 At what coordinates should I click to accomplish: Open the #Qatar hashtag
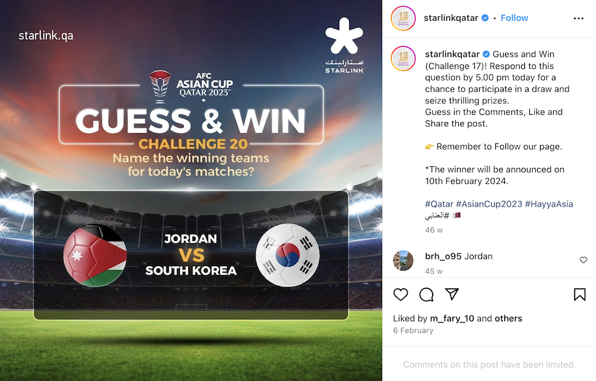pyautogui.click(x=439, y=204)
